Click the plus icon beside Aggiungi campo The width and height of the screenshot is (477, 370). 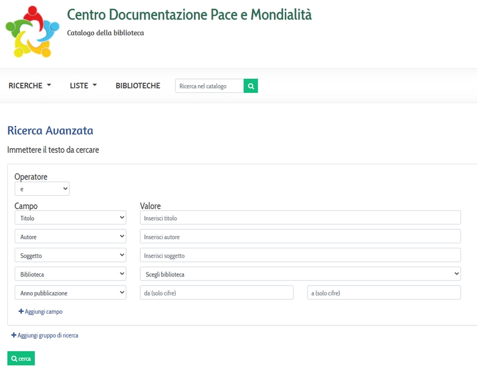point(21,311)
